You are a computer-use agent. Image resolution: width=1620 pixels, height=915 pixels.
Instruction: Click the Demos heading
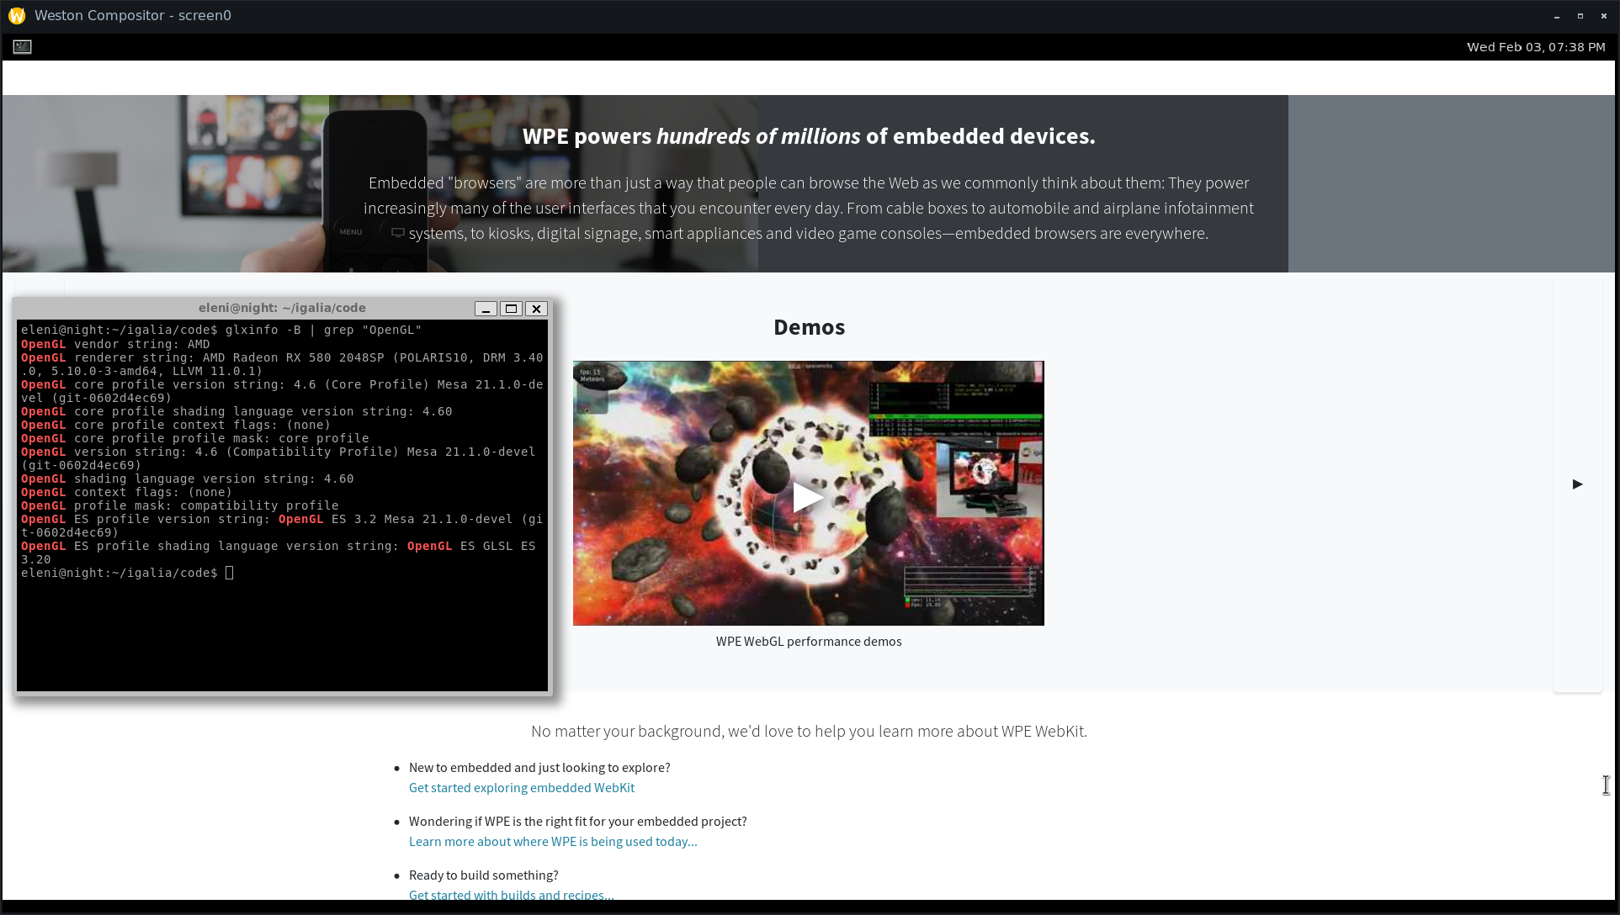(x=809, y=327)
